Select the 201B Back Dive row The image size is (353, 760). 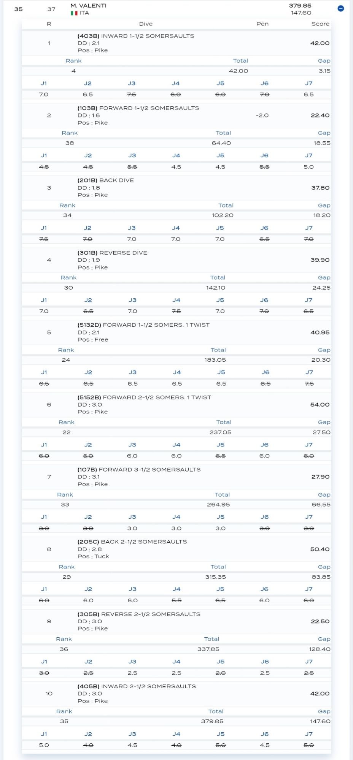tap(176, 188)
